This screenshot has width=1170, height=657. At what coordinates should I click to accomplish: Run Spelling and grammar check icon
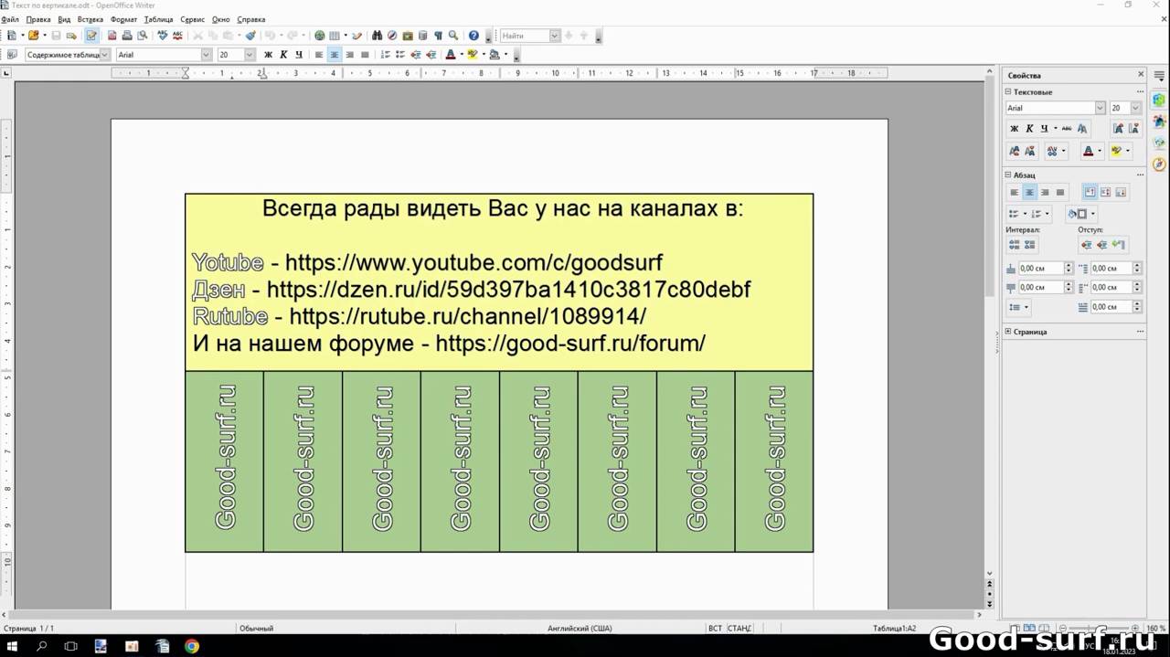pos(163,36)
